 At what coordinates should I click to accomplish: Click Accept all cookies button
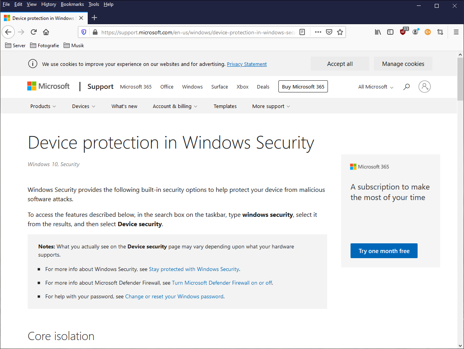tap(340, 64)
